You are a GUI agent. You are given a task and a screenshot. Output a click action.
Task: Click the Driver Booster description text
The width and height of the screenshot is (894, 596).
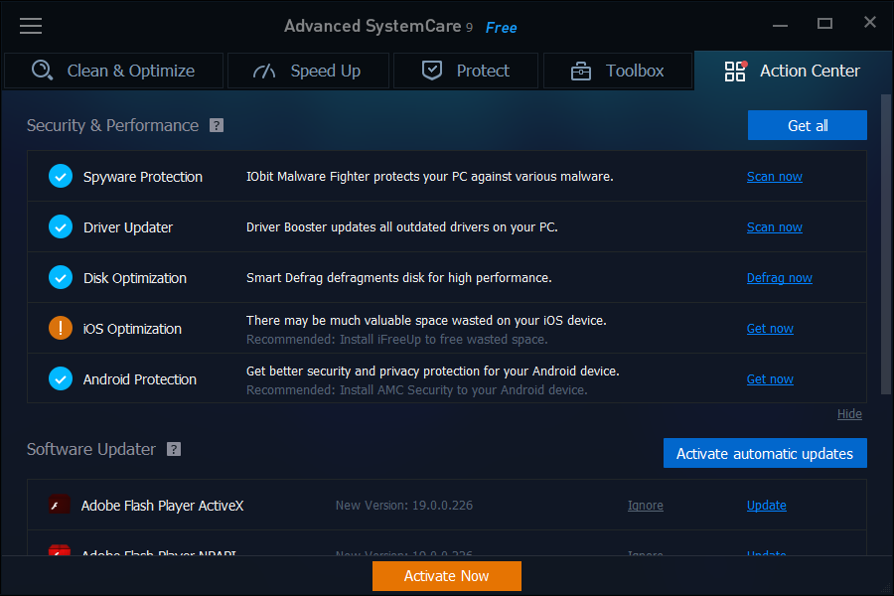tap(402, 227)
